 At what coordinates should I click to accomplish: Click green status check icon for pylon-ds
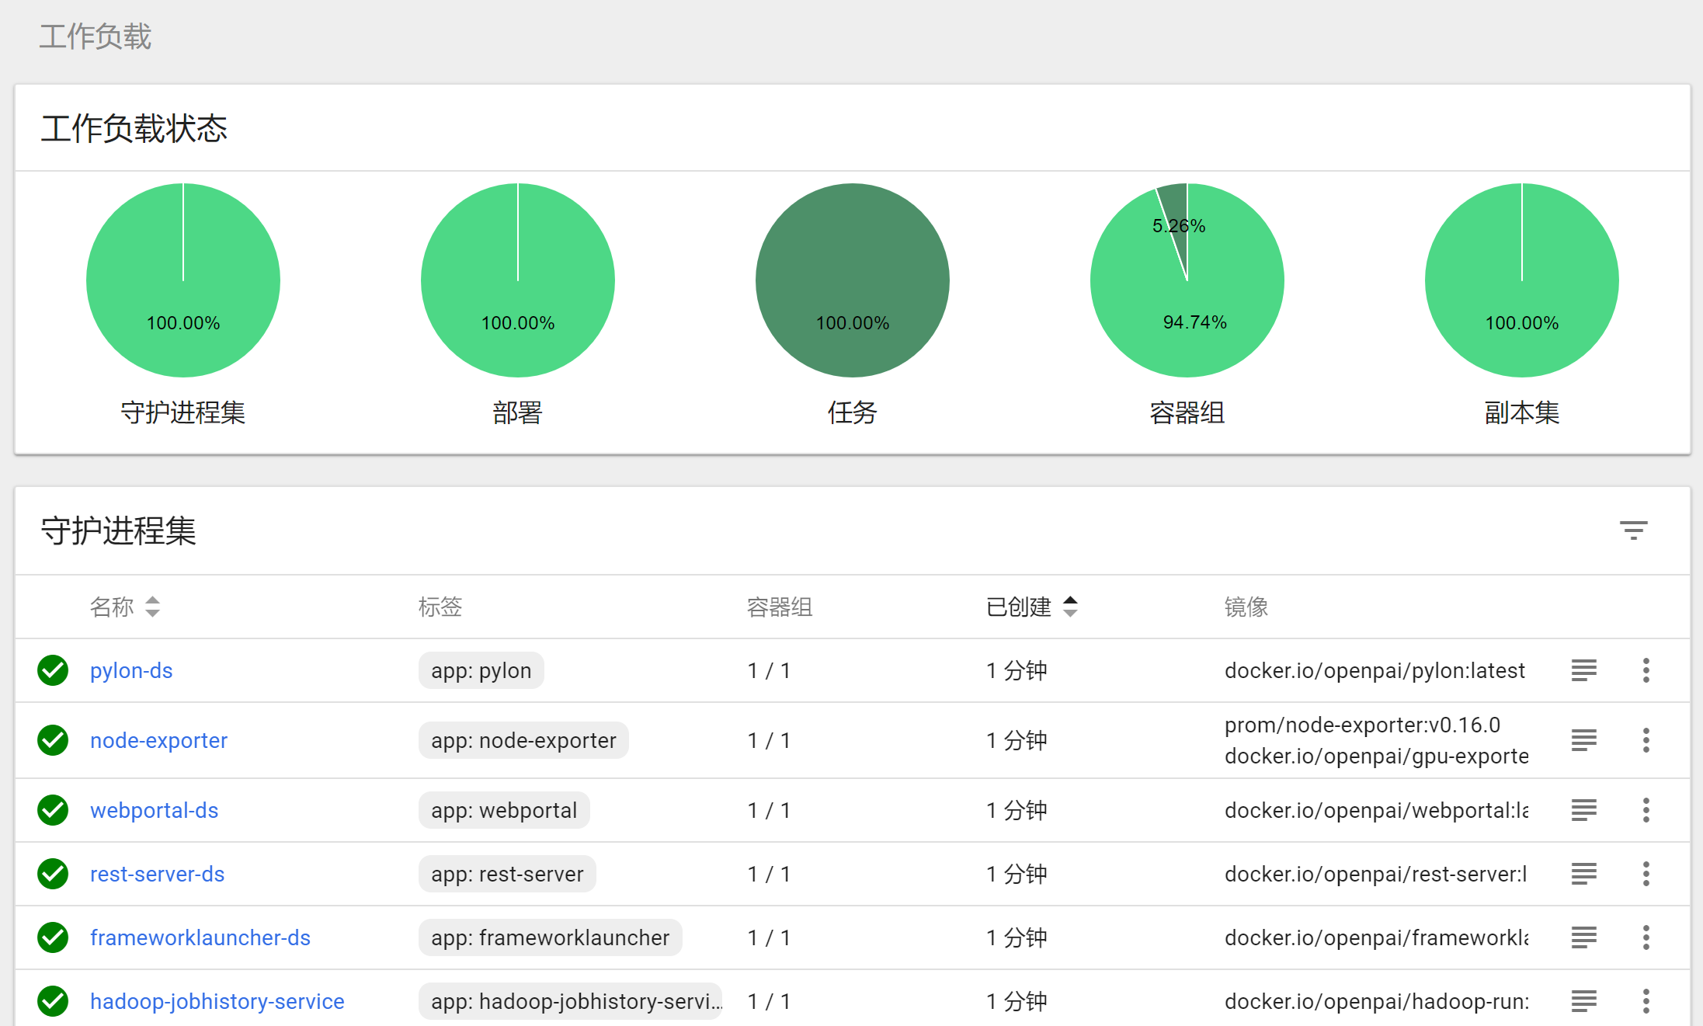(x=53, y=670)
